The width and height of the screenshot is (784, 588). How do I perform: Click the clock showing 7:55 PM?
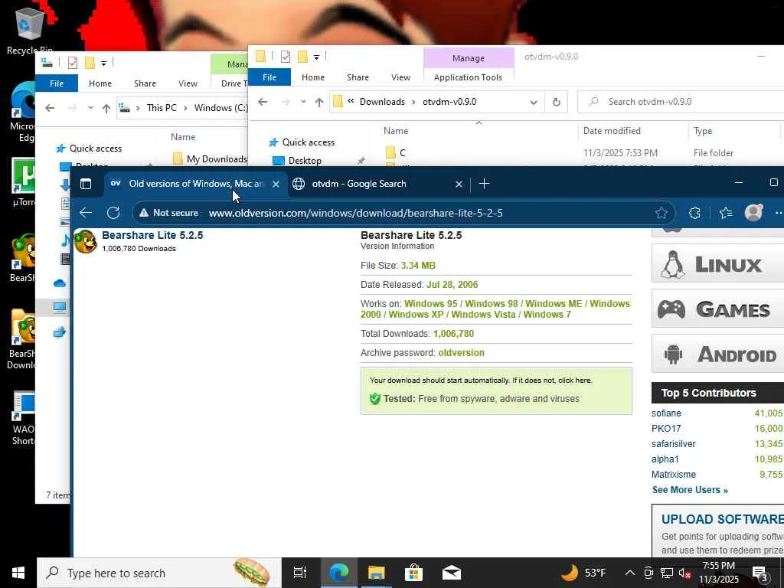click(719, 573)
